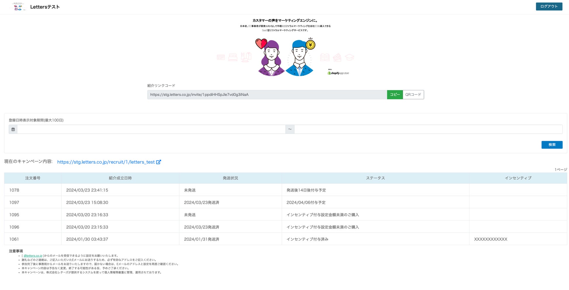
Task: Click the @letters.co.jp link in notes
Action: coord(33,256)
